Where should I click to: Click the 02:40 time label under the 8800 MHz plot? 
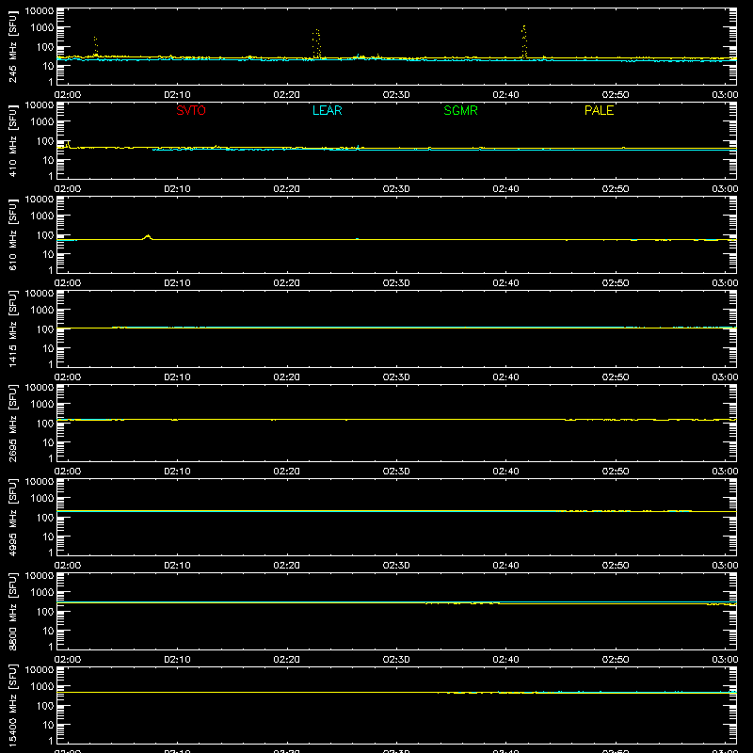505,660
